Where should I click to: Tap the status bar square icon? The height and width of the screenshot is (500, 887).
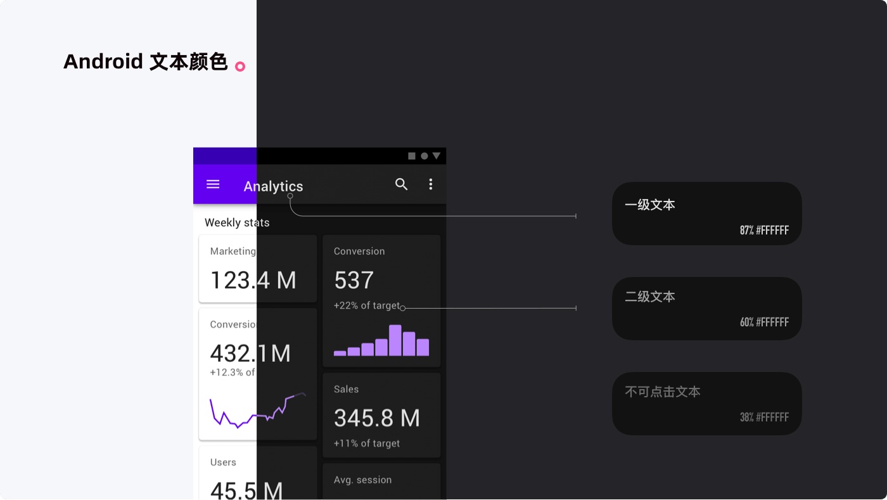click(x=412, y=156)
